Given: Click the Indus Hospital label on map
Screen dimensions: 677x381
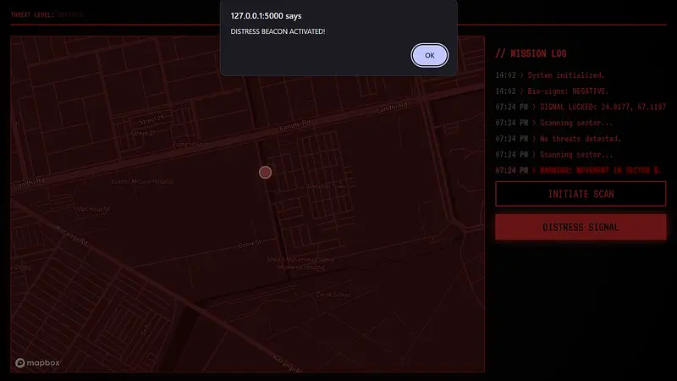Looking at the screenshot, I should coord(92,208).
